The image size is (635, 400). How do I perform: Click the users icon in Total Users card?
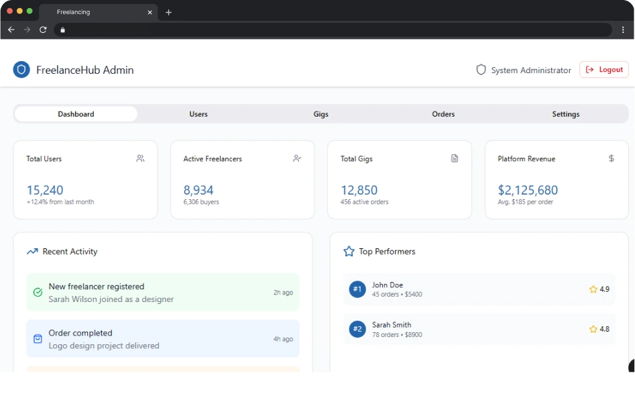coord(140,158)
